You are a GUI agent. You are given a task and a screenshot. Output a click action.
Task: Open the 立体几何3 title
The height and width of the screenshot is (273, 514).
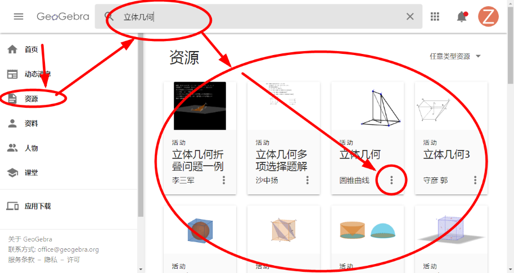pyautogui.click(x=447, y=154)
